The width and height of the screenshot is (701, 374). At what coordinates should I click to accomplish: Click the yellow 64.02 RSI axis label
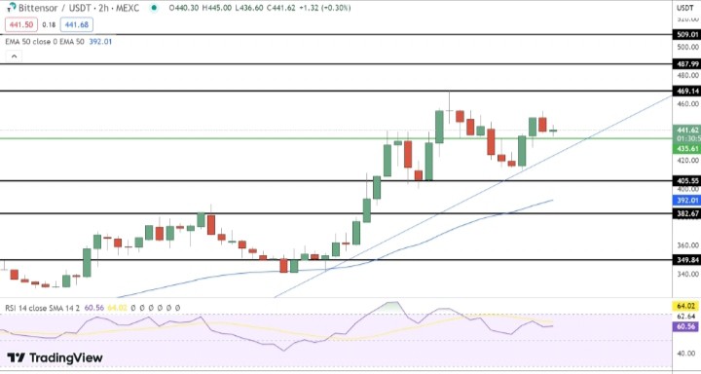click(686, 307)
